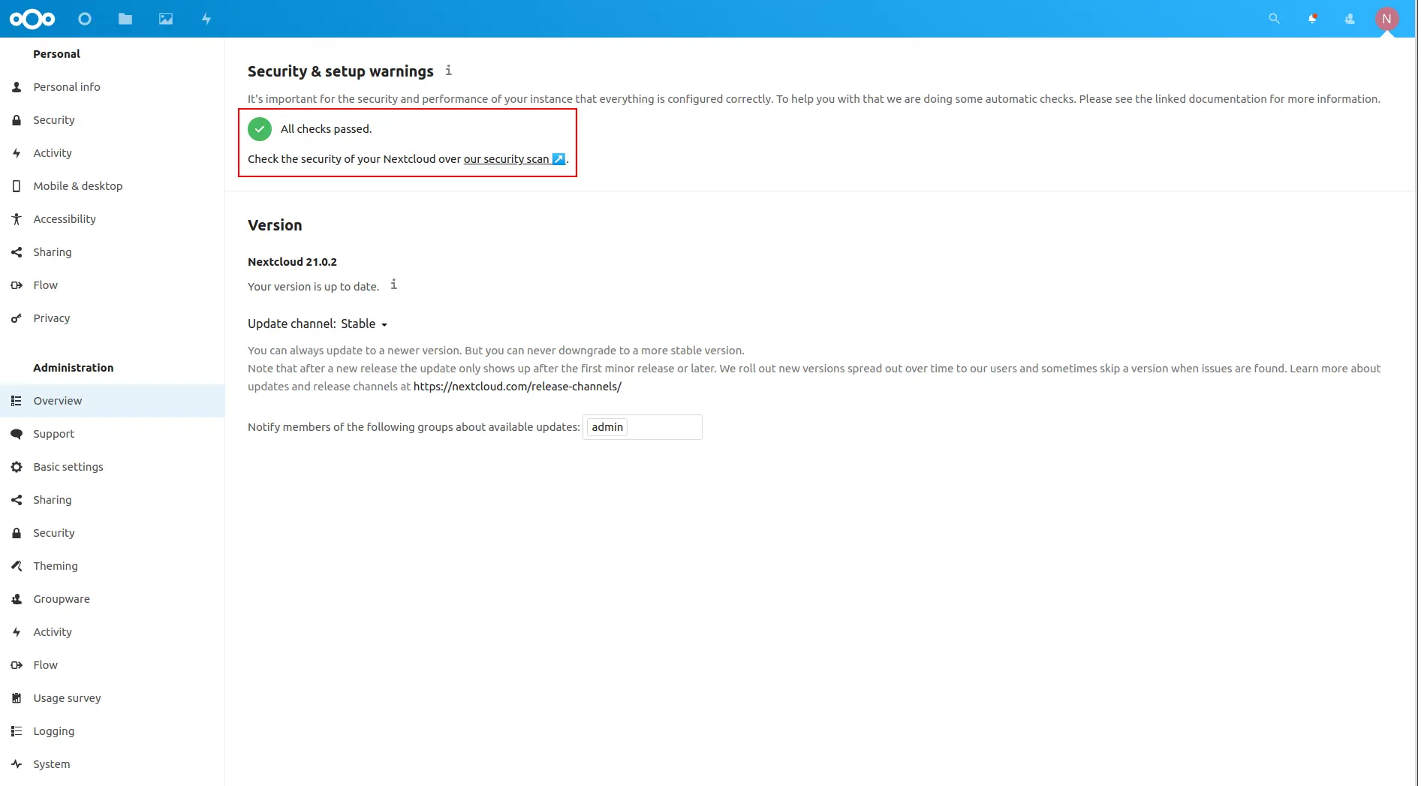This screenshot has width=1421, height=786.
Task: Click the search magnifier icon
Action: click(x=1274, y=19)
